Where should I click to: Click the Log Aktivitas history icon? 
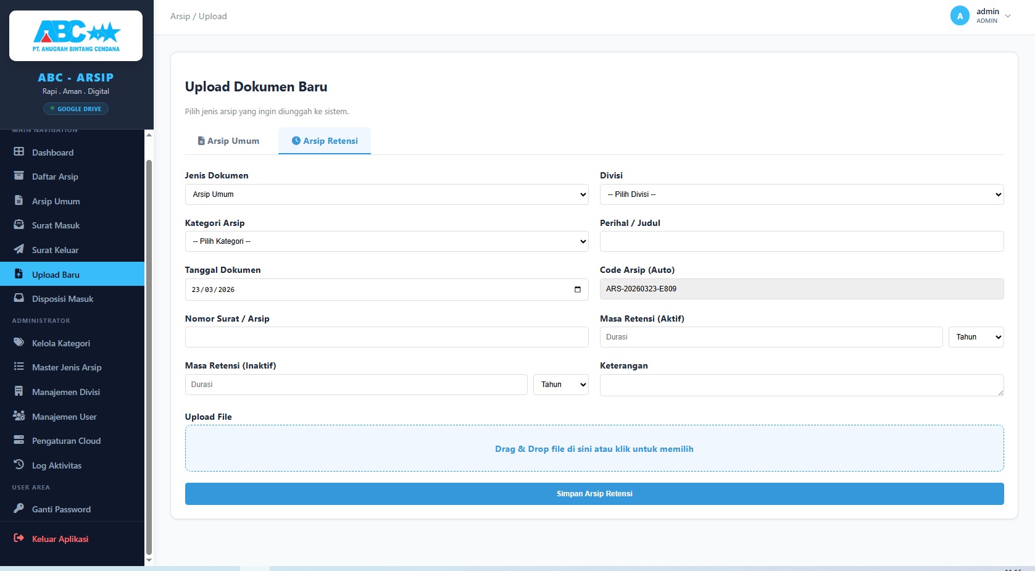tap(19, 465)
